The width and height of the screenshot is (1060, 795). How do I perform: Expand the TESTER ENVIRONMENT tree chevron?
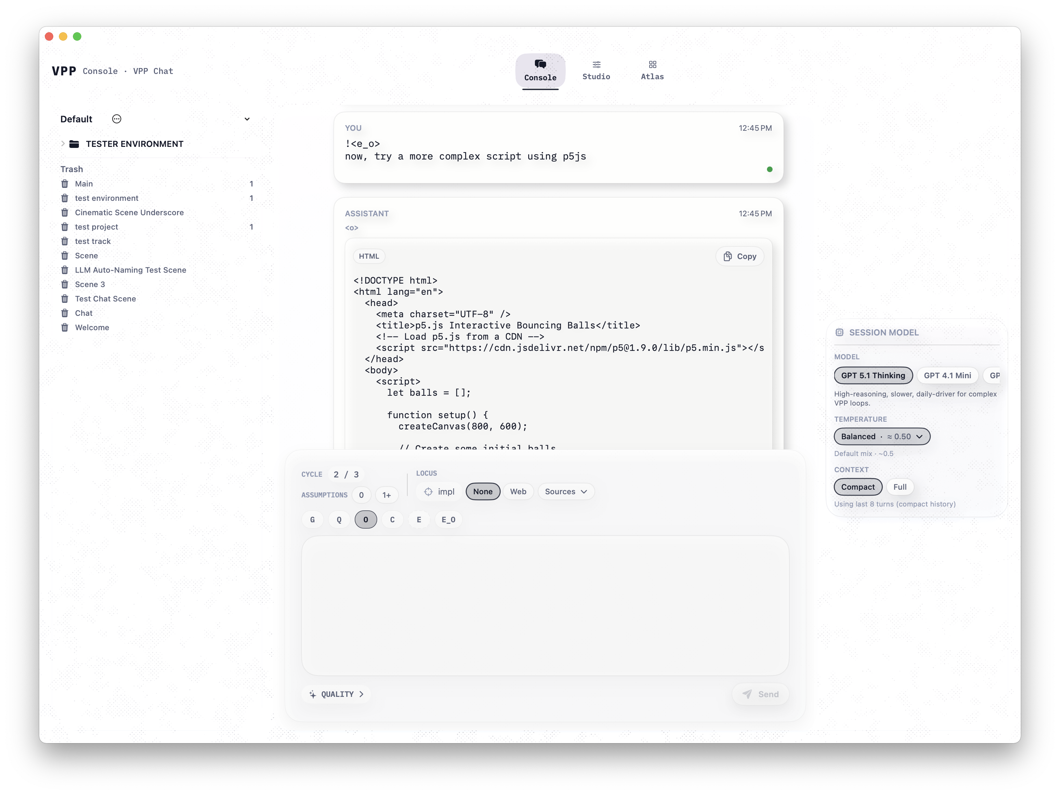63,144
